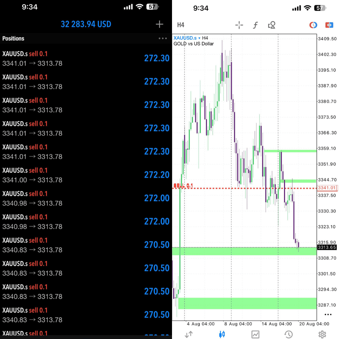Open the indicators (f) menu
The image size is (339, 339).
256,25
